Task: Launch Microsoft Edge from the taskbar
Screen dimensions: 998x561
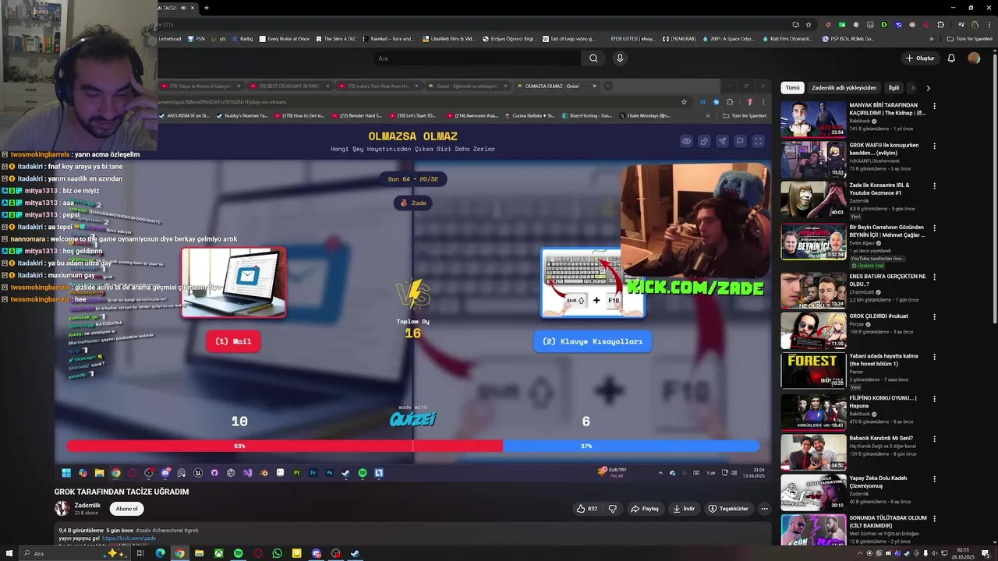Action: click(x=160, y=554)
